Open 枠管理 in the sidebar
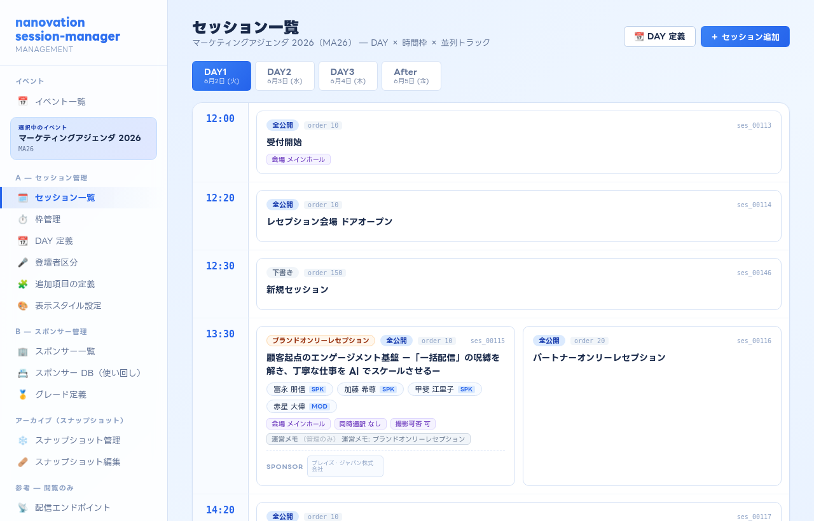This screenshot has width=814, height=521. tap(83, 219)
